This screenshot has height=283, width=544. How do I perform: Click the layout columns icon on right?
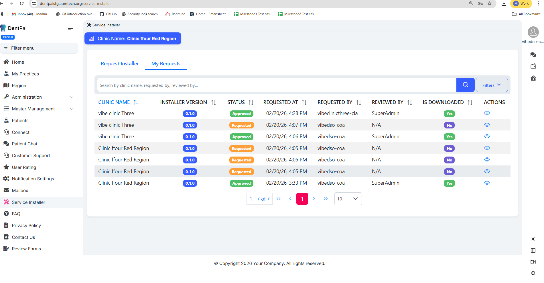coord(533,250)
